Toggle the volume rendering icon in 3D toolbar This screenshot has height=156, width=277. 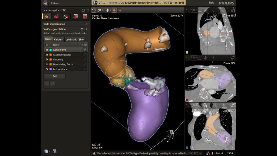point(114,11)
